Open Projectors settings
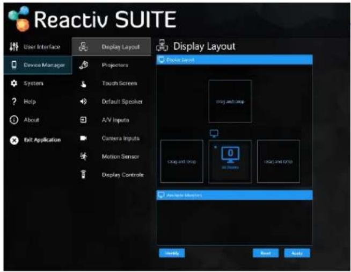The width and height of the screenshot is (351, 272). coord(111,65)
